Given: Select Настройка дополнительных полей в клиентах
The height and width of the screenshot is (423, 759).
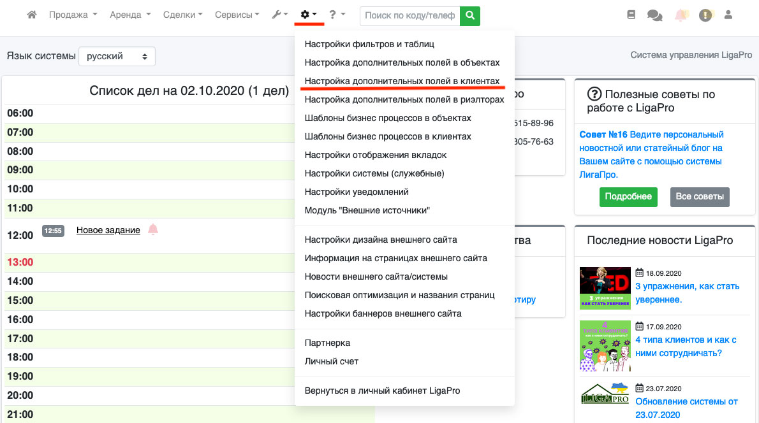Looking at the screenshot, I should tap(402, 81).
